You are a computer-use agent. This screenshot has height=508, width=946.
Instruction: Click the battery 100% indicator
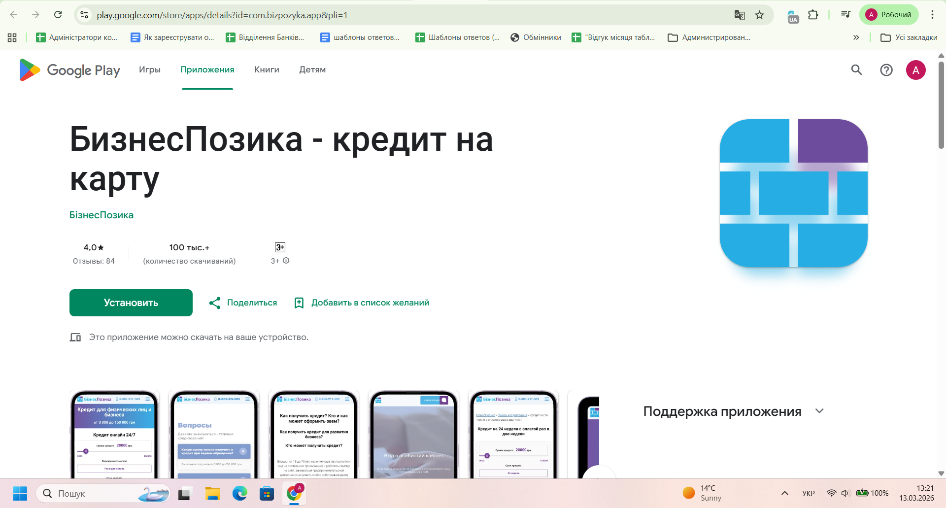tap(873, 493)
